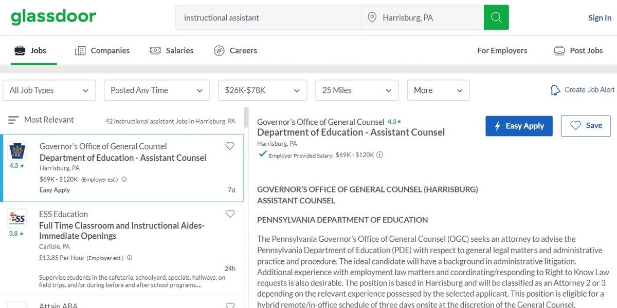Open the Sign In link
Viewport: 617px width, 308px height.
[600, 17]
